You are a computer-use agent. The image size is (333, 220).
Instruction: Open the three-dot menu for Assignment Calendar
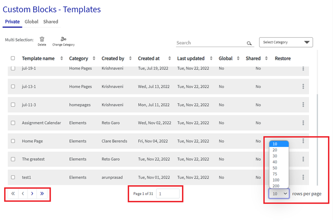point(303,123)
